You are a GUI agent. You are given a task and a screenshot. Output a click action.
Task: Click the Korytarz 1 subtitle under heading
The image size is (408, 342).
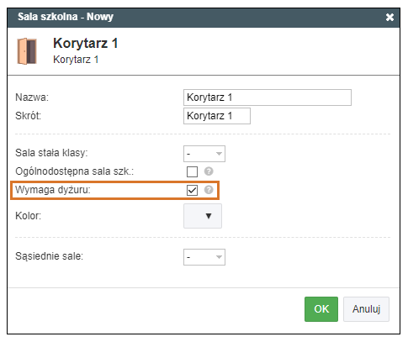pos(76,60)
